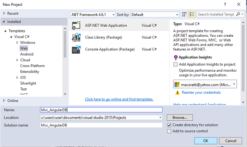Viewport: 247px width, 147px height.
Task: Click the Class Library (Package) template icon
Action: 76,37
